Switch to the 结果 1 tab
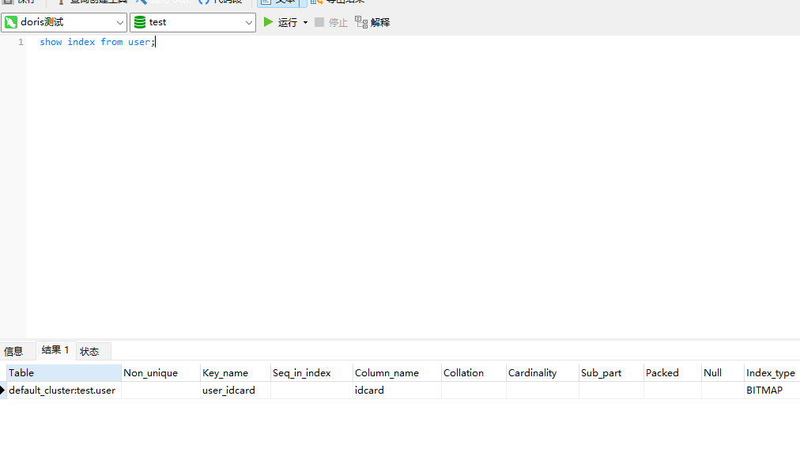The width and height of the screenshot is (800, 449). [55, 350]
